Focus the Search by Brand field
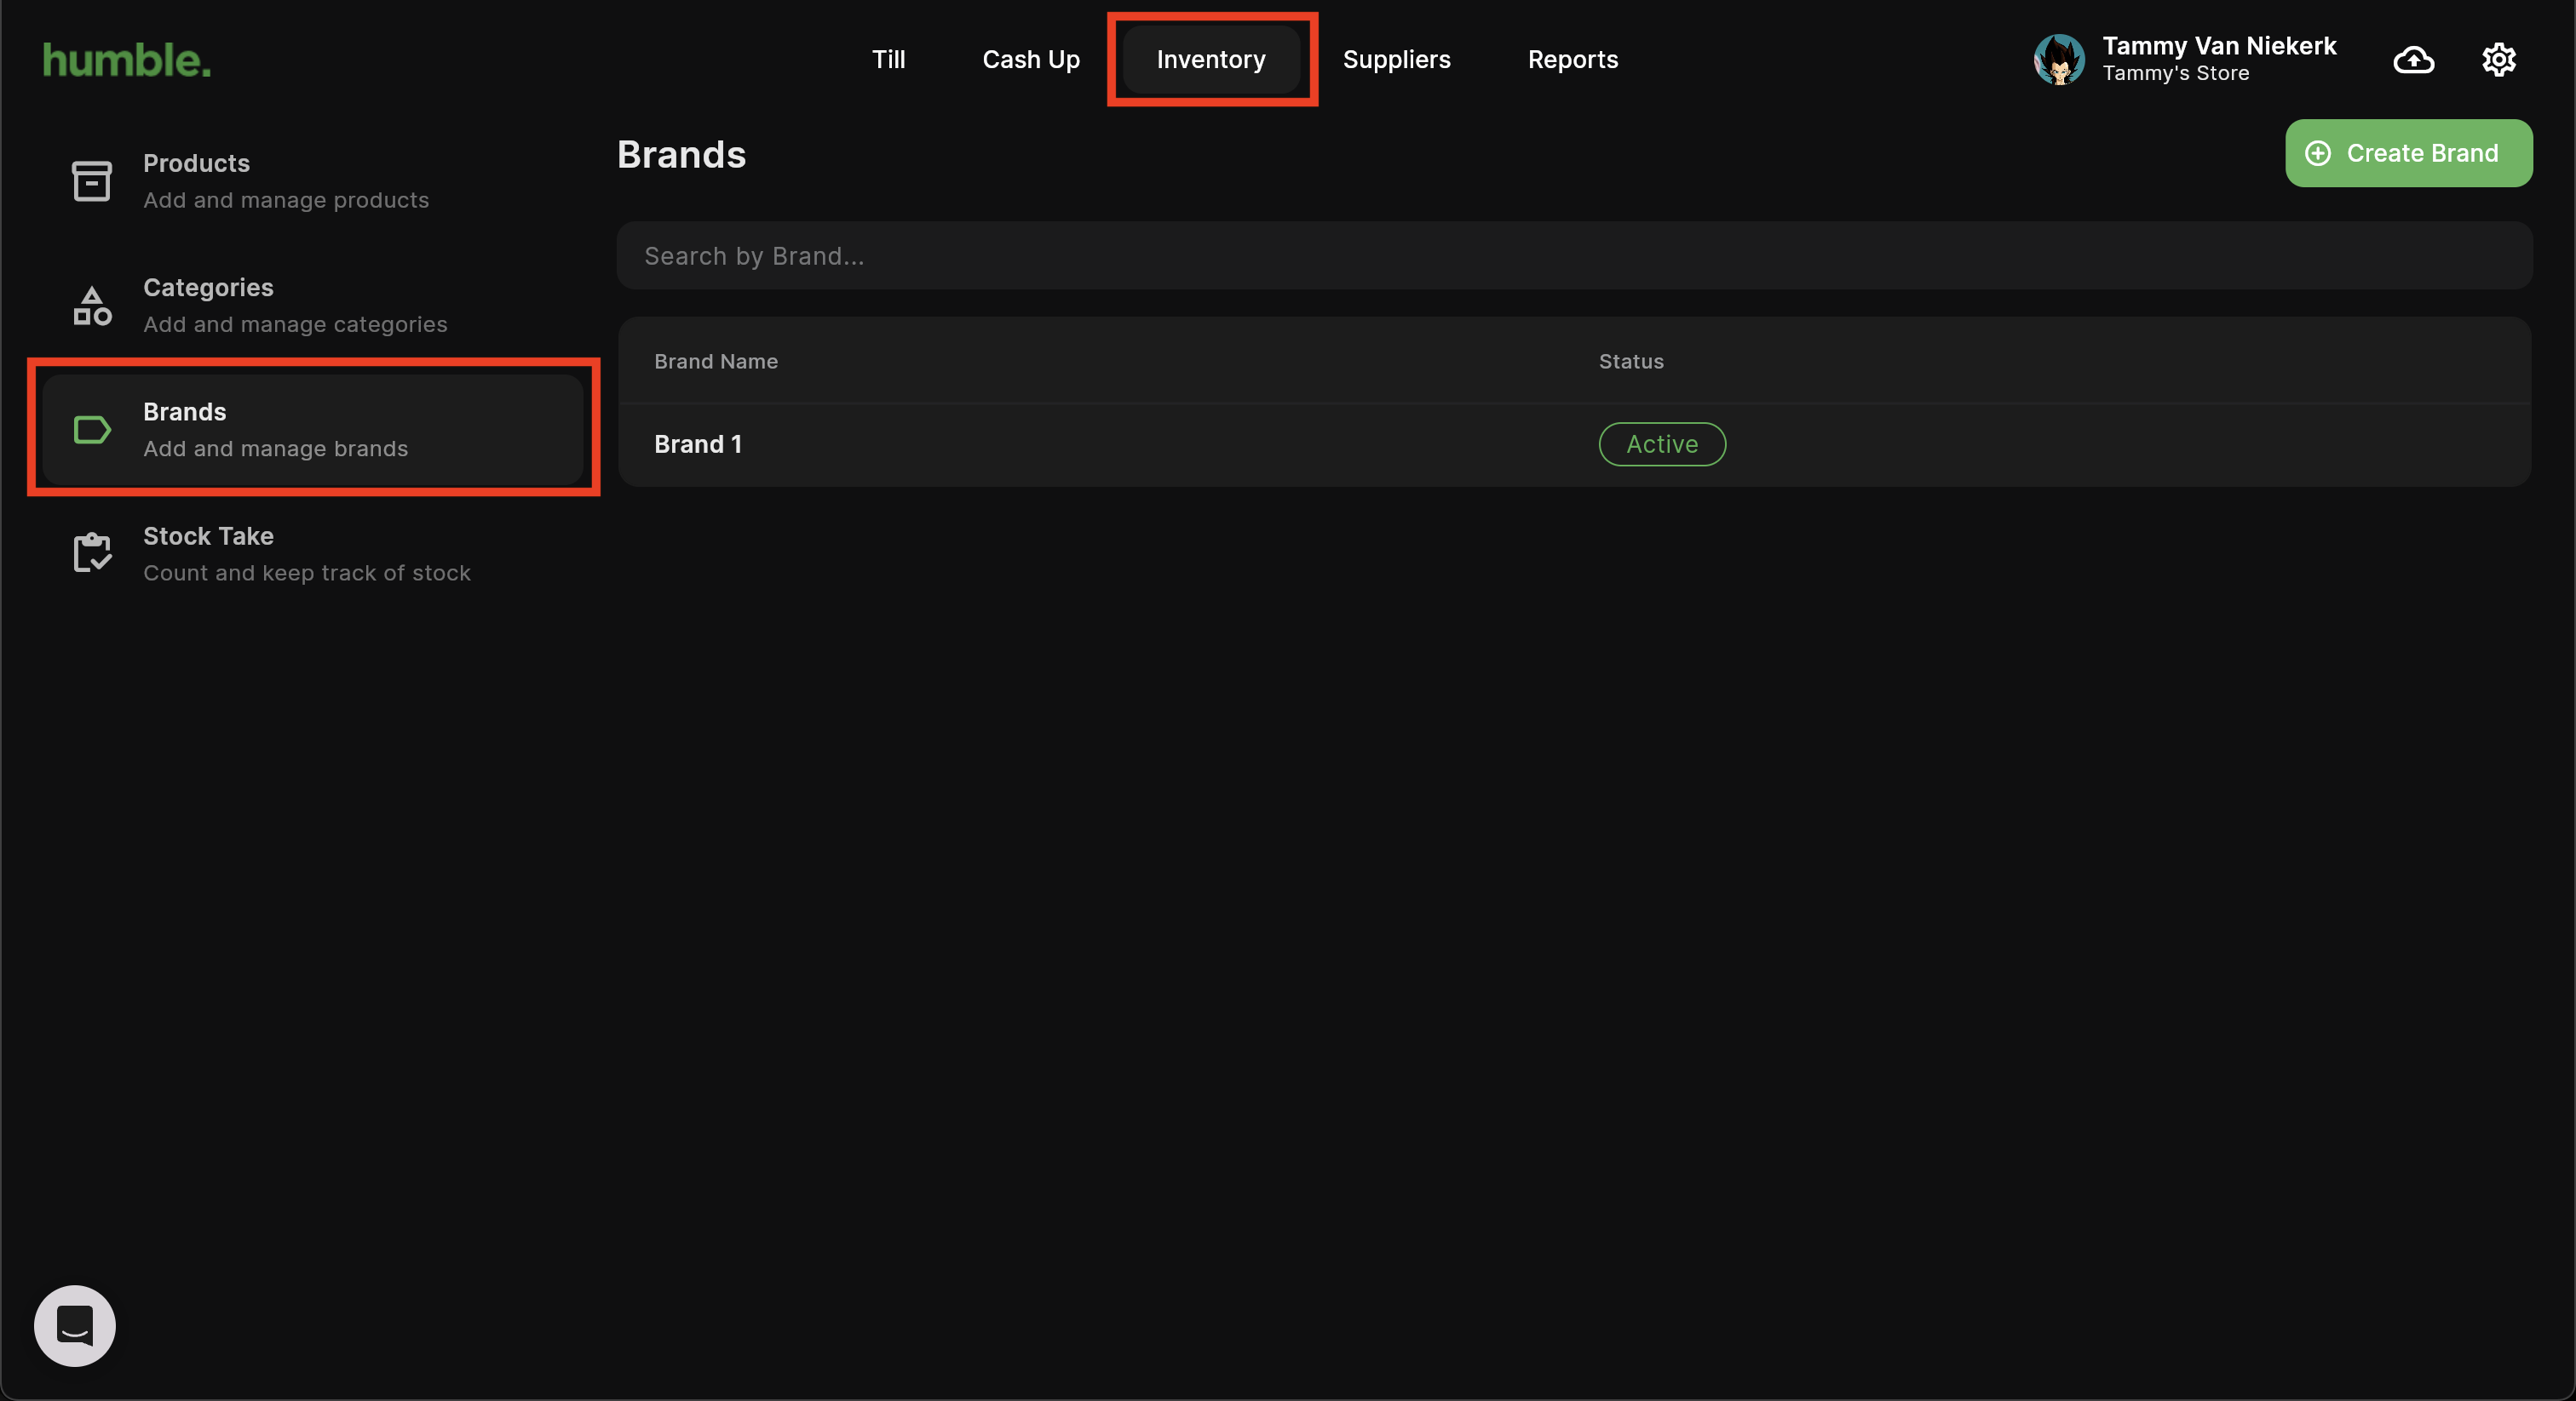The height and width of the screenshot is (1401, 2576). click(x=1574, y=256)
